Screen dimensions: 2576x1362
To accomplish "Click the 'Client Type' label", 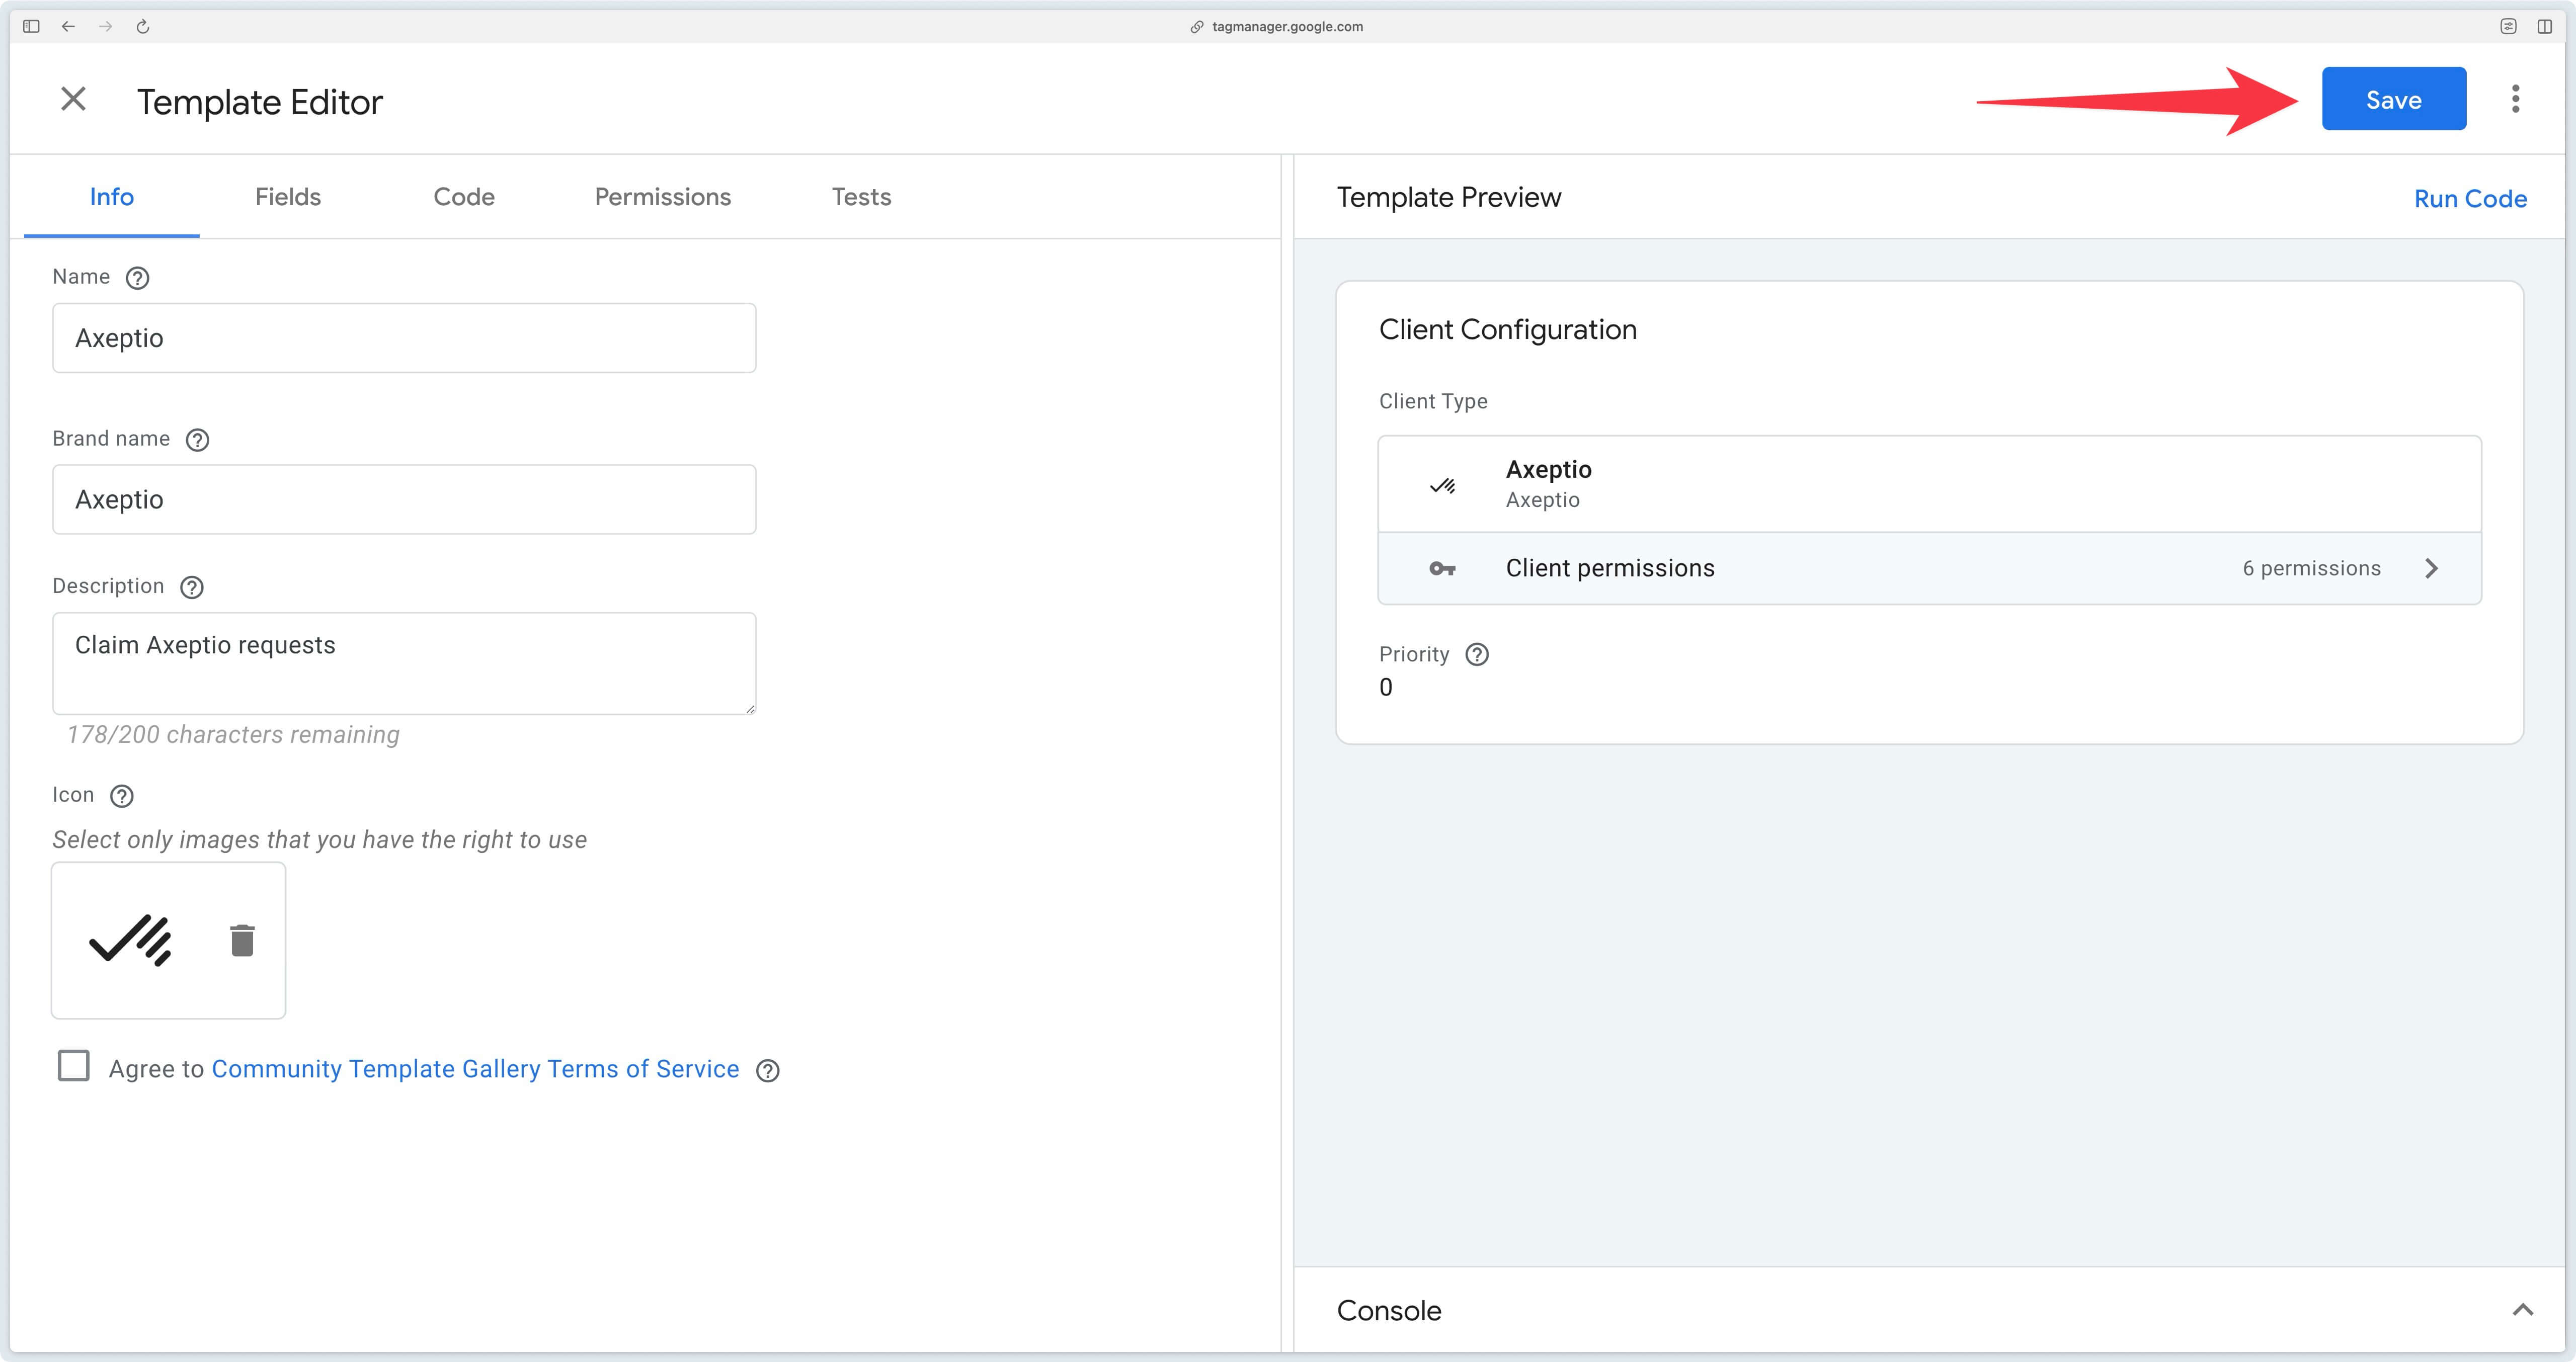I will point(1433,402).
